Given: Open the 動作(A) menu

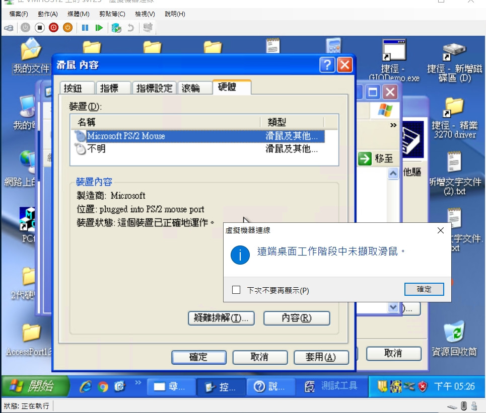Looking at the screenshot, I should [x=48, y=14].
